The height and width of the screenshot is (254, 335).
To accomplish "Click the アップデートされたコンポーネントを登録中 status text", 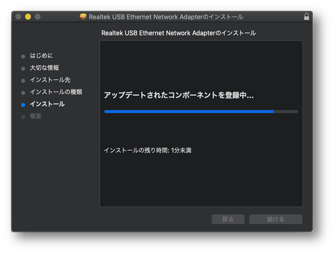I will [x=179, y=95].
